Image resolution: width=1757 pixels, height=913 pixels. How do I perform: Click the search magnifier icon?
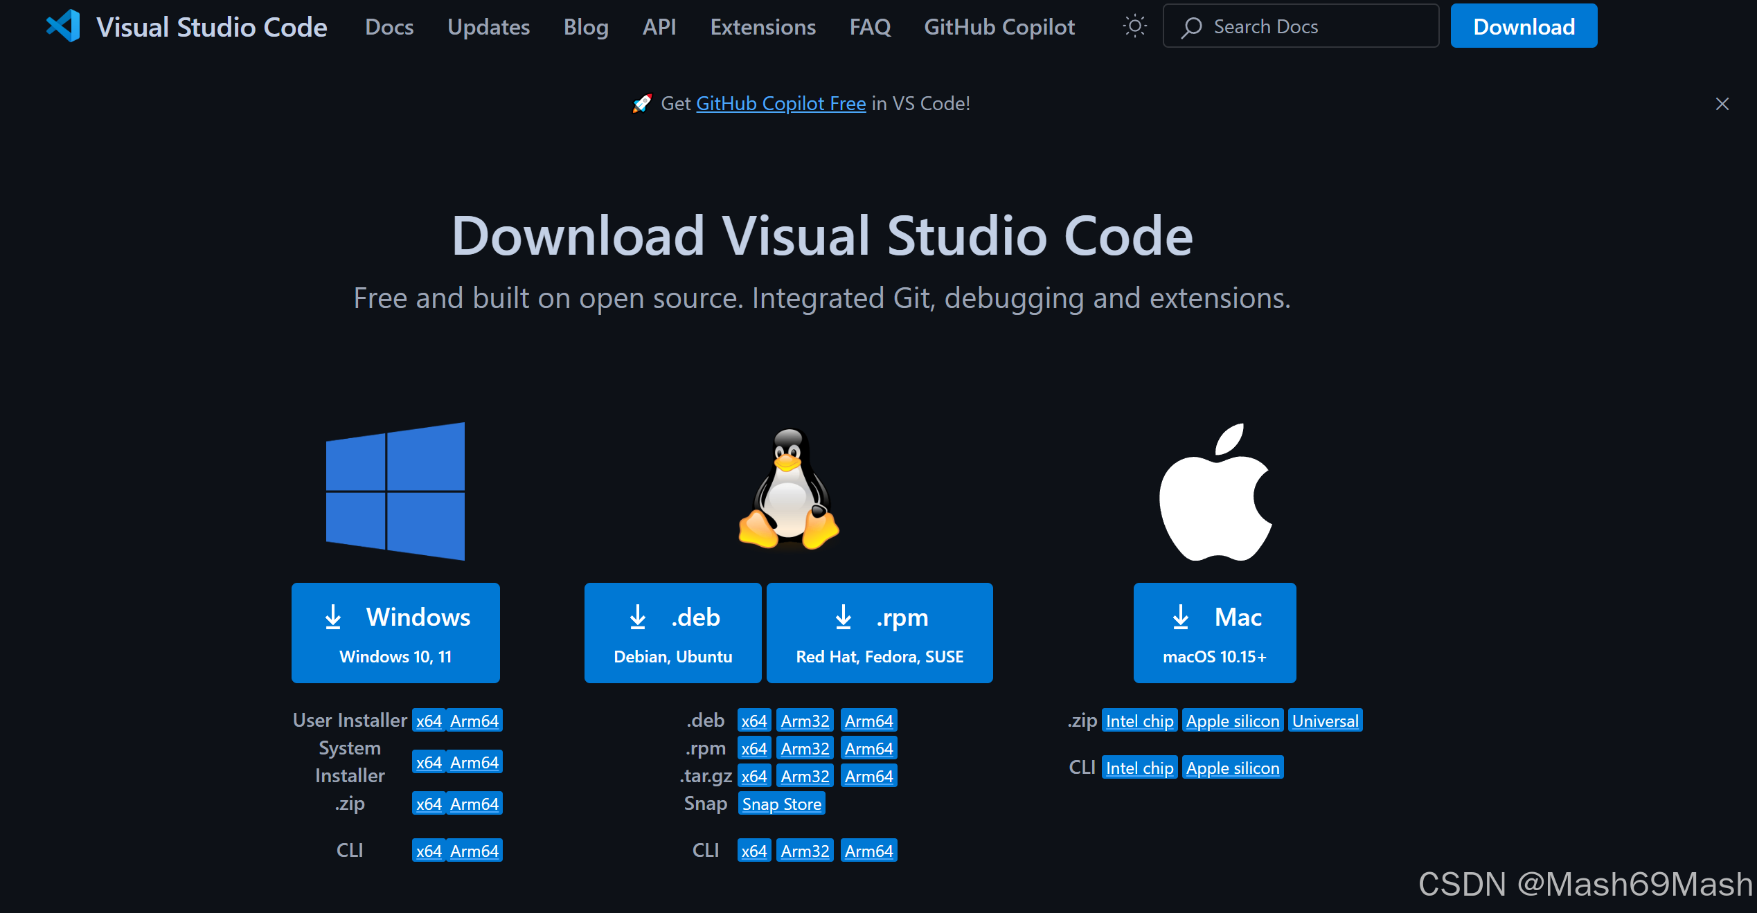pyautogui.click(x=1190, y=26)
